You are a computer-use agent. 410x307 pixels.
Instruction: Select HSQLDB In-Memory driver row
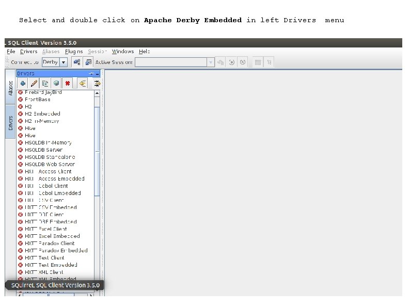[55, 142]
